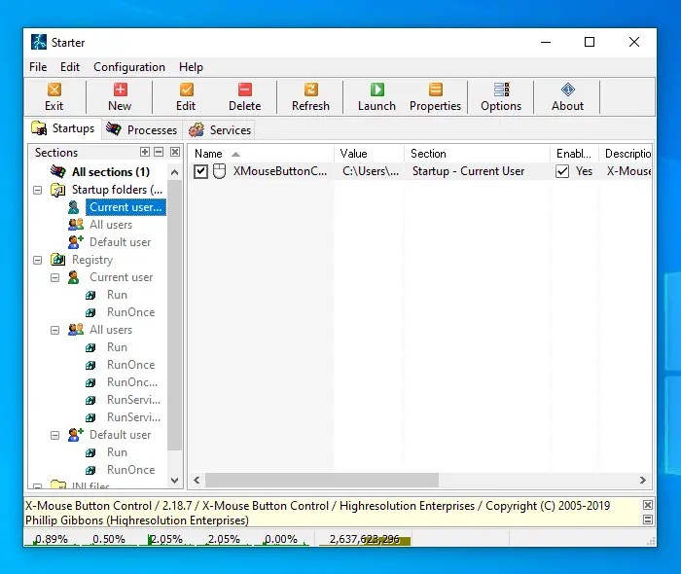Viewport: 681px width, 574px height.
Task: Open the Options toolbar icon
Action: (x=501, y=90)
